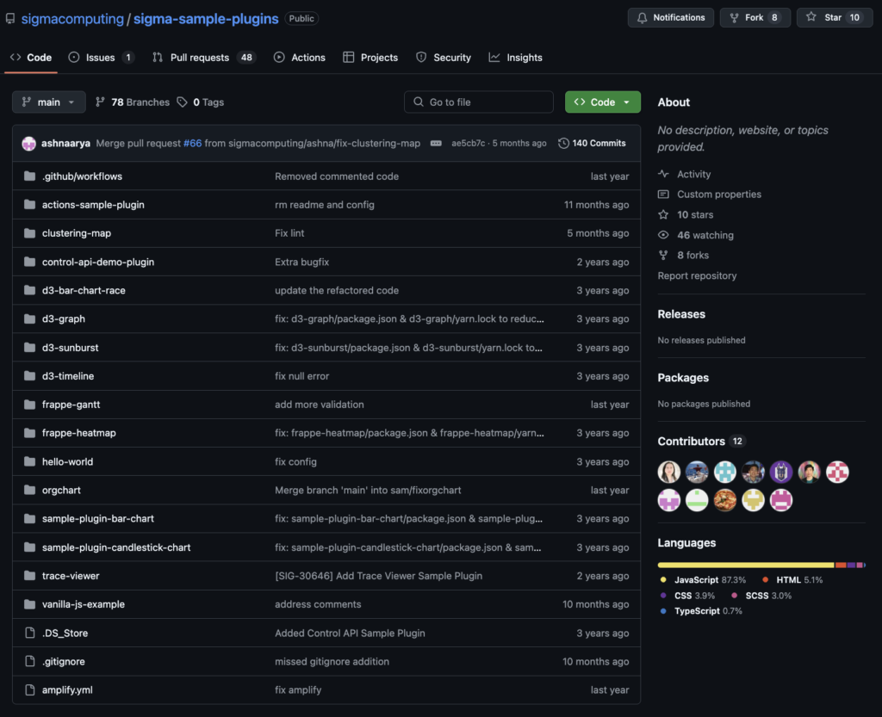Click Report repository link
882x717 pixels.
[697, 276]
